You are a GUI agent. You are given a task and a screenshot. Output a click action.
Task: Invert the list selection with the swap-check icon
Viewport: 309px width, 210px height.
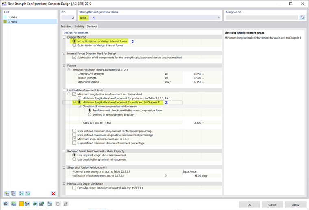28,193
